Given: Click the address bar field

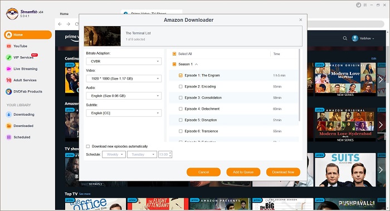Looking at the screenshot, I should 346,24.
